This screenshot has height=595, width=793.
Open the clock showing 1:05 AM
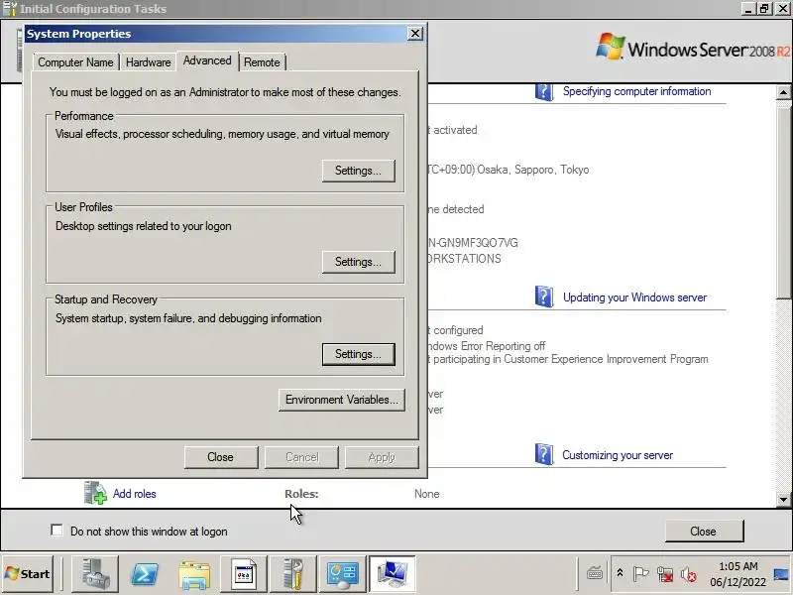737,574
